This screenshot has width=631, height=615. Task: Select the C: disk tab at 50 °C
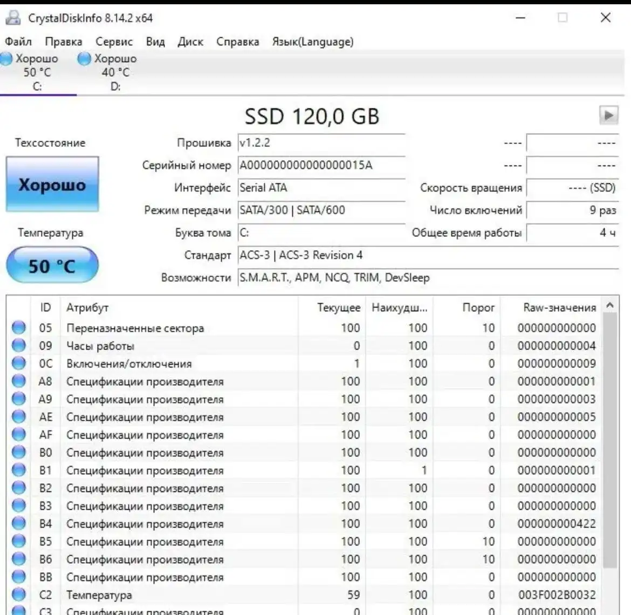coord(36,72)
